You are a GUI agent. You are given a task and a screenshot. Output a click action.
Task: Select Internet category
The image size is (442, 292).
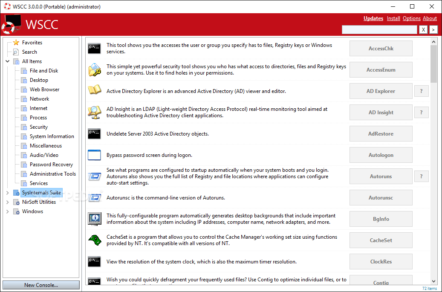(x=38, y=108)
